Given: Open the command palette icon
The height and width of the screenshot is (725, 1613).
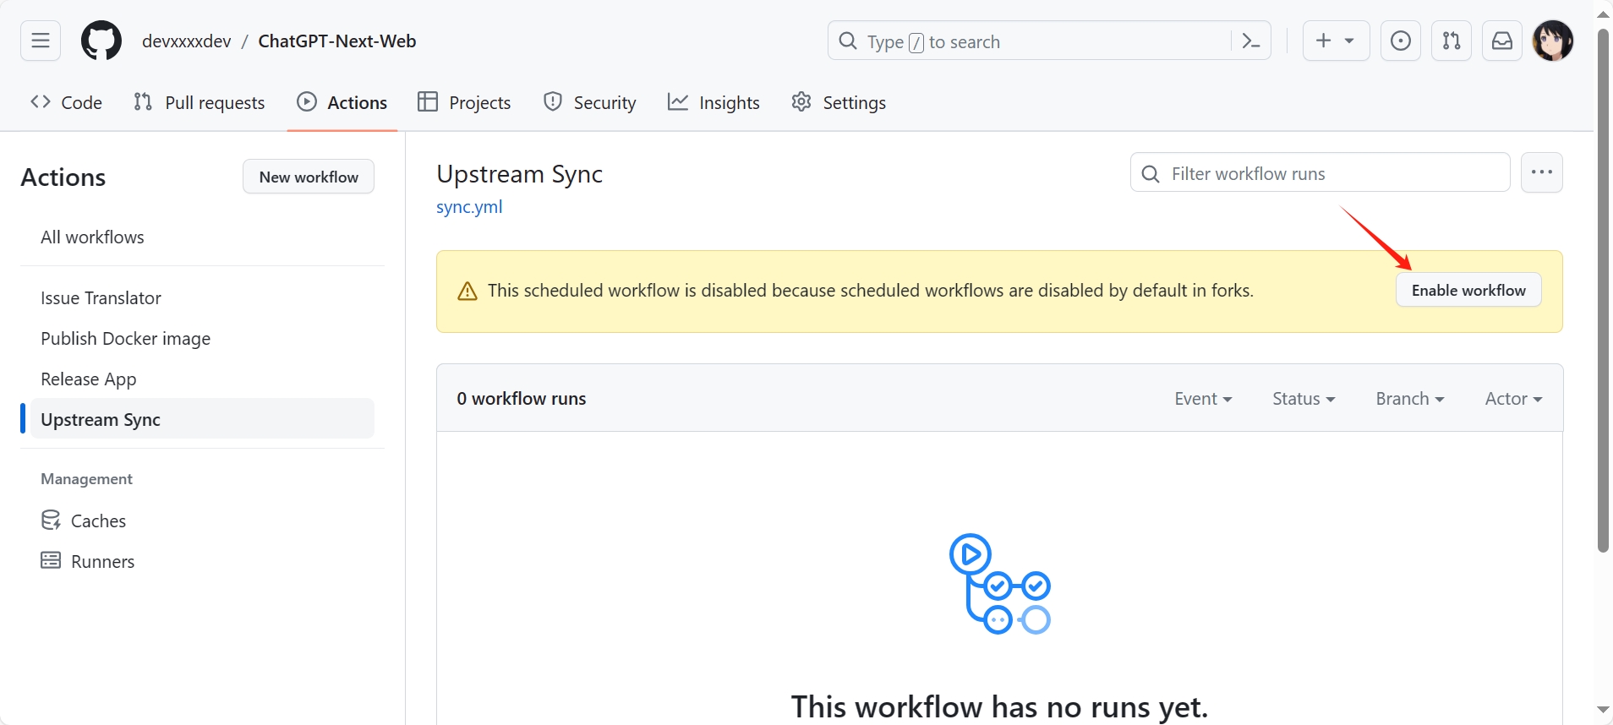Looking at the screenshot, I should (1251, 41).
